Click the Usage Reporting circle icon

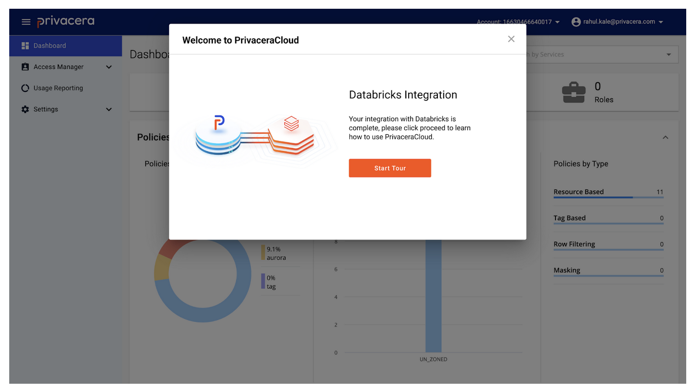pyautogui.click(x=25, y=89)
